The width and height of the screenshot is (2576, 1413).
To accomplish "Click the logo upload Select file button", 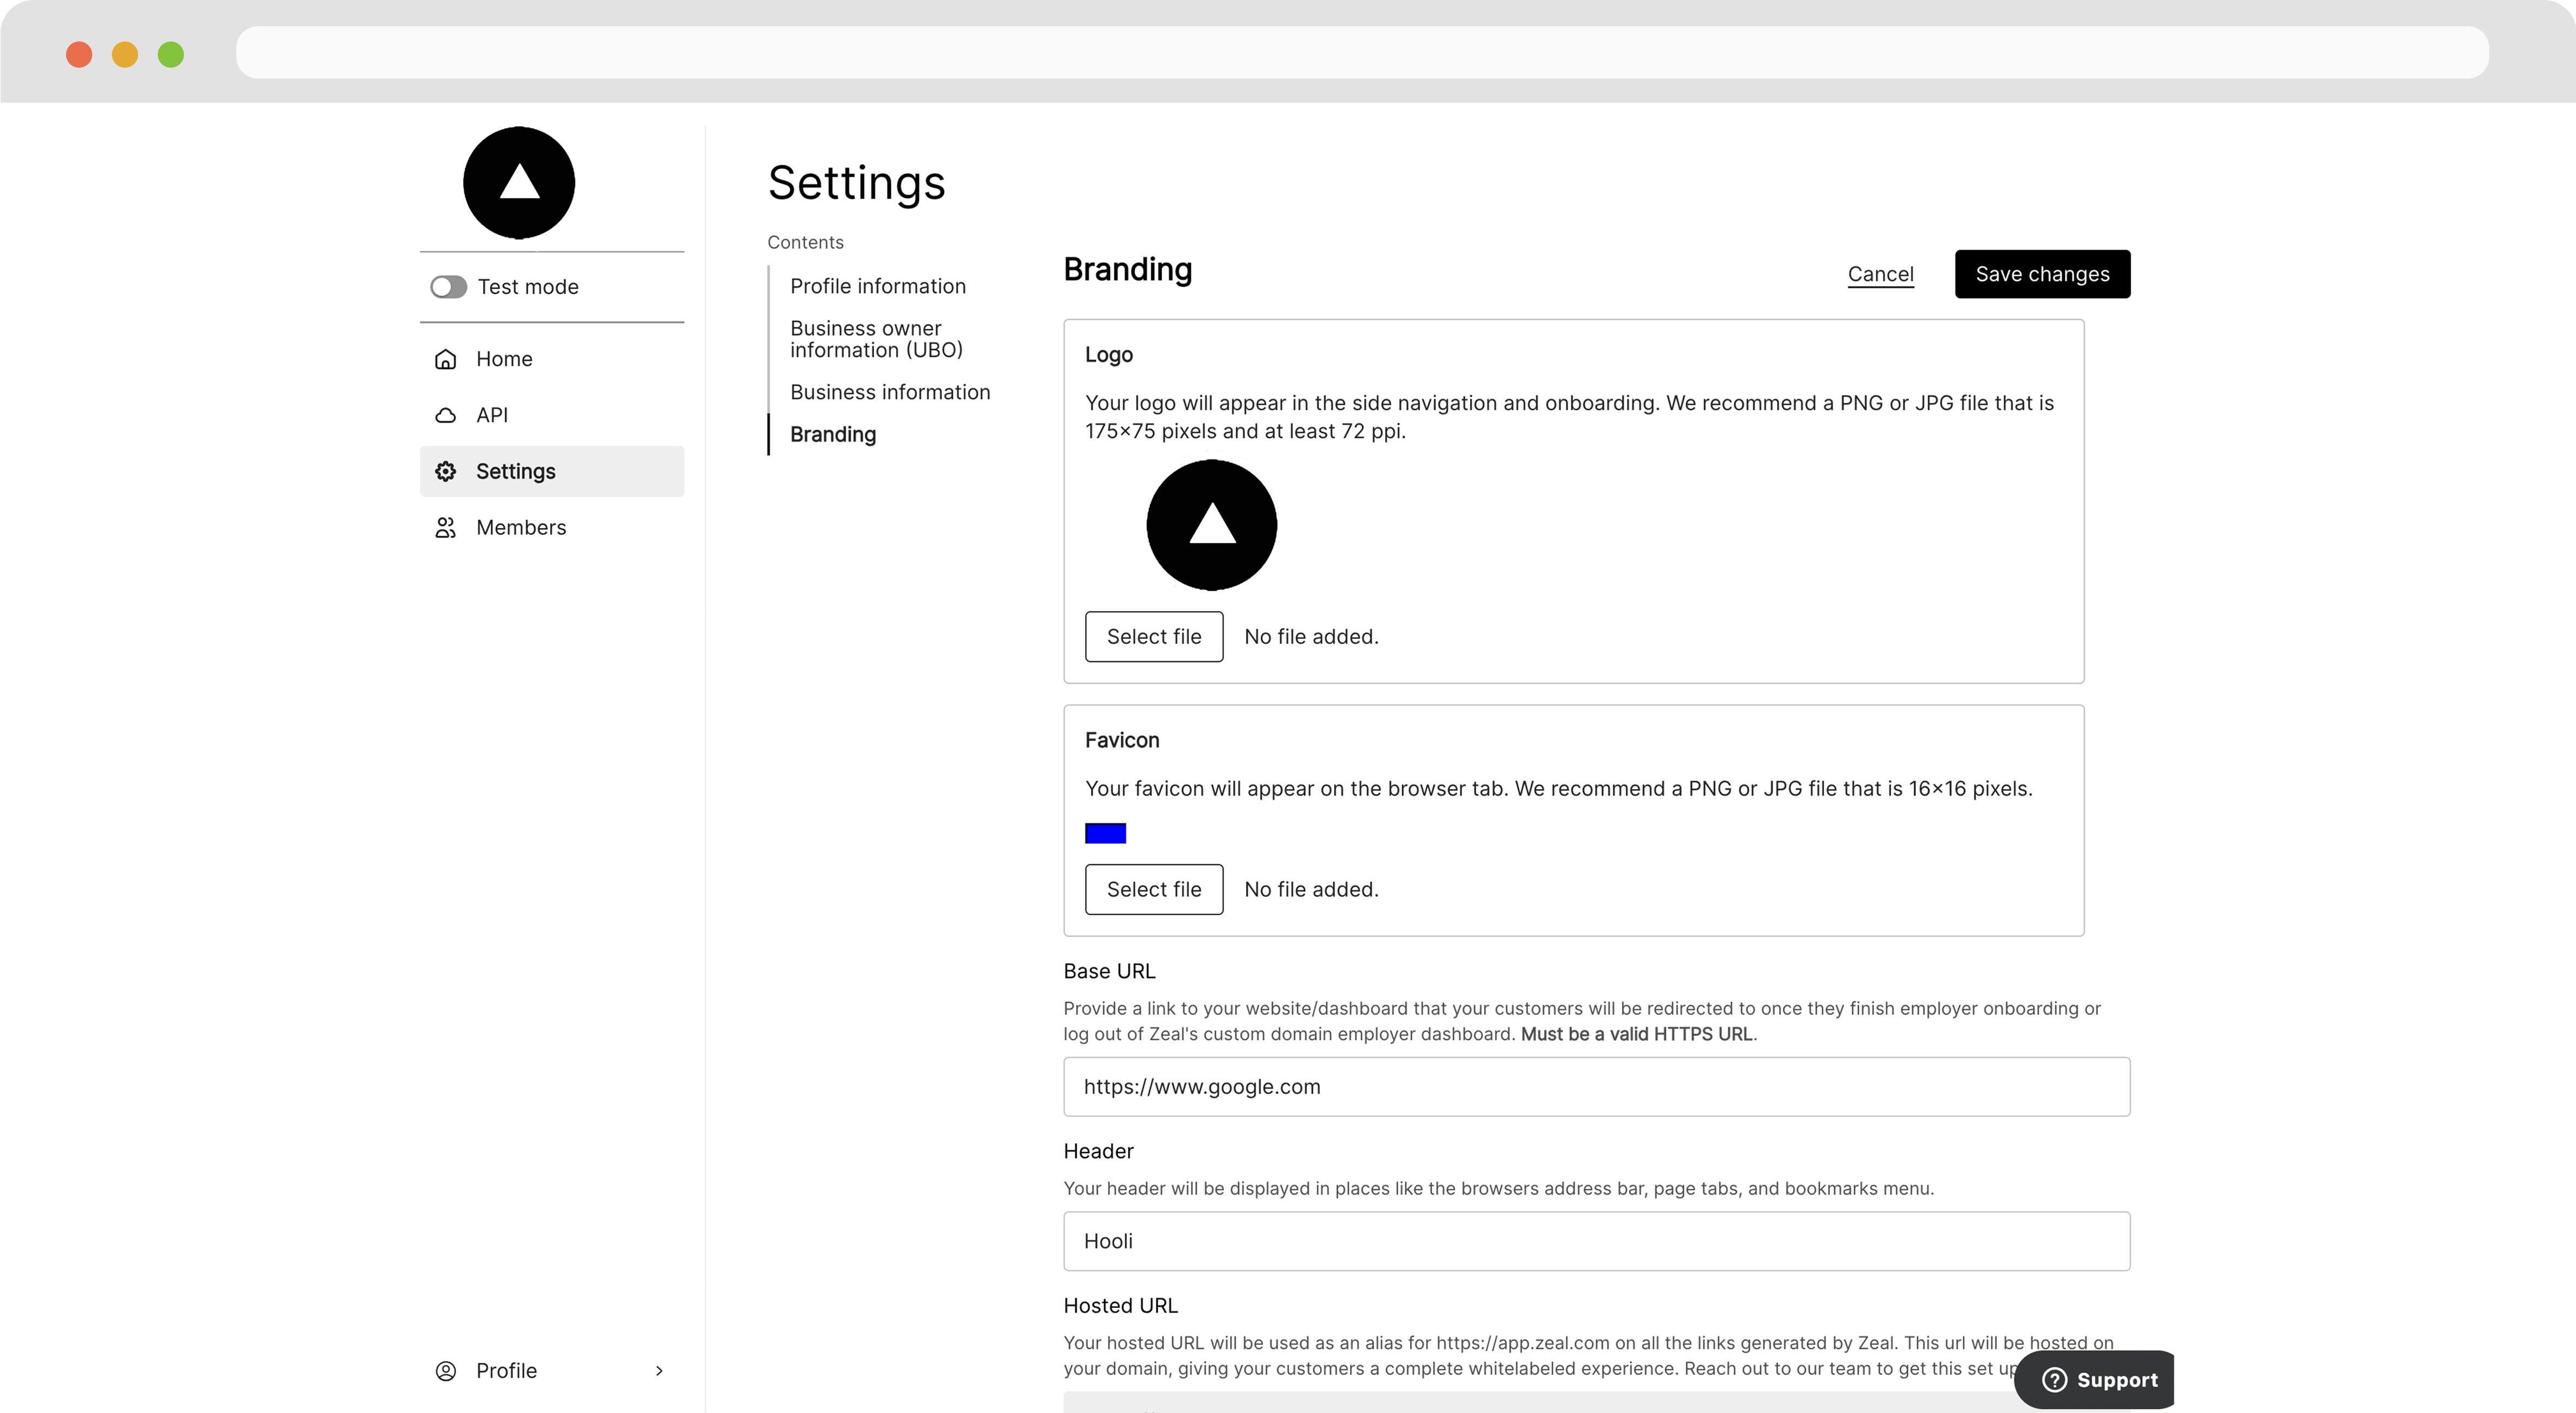I will tap(1153, 635).
